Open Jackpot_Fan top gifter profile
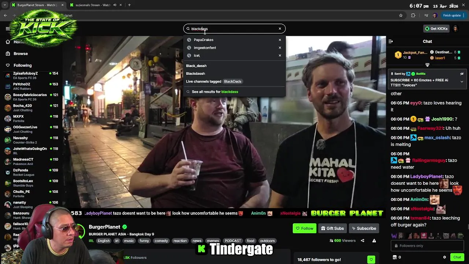The height and width of the screenshot is (264, 469). 410,55
